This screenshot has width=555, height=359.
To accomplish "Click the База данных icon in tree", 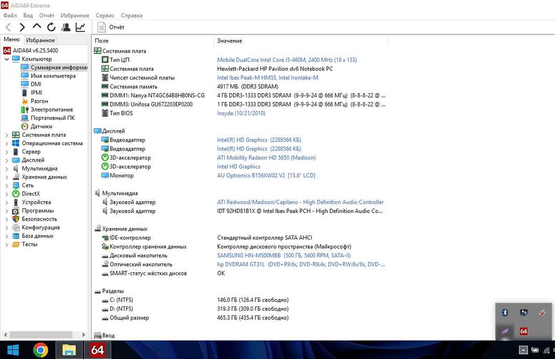I will coord(16,236).
